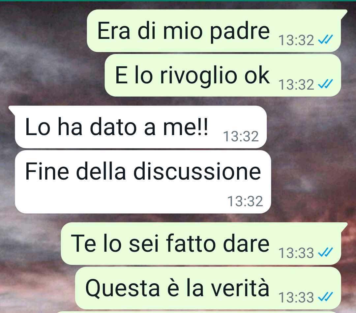Select the 'Questa è la verità' message
This screenshot has height=313, width=356.
click(x=208, y=288)
